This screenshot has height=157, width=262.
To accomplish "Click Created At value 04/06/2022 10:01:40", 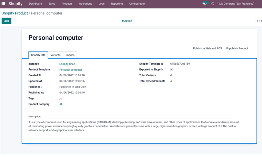I will [72, 75].
